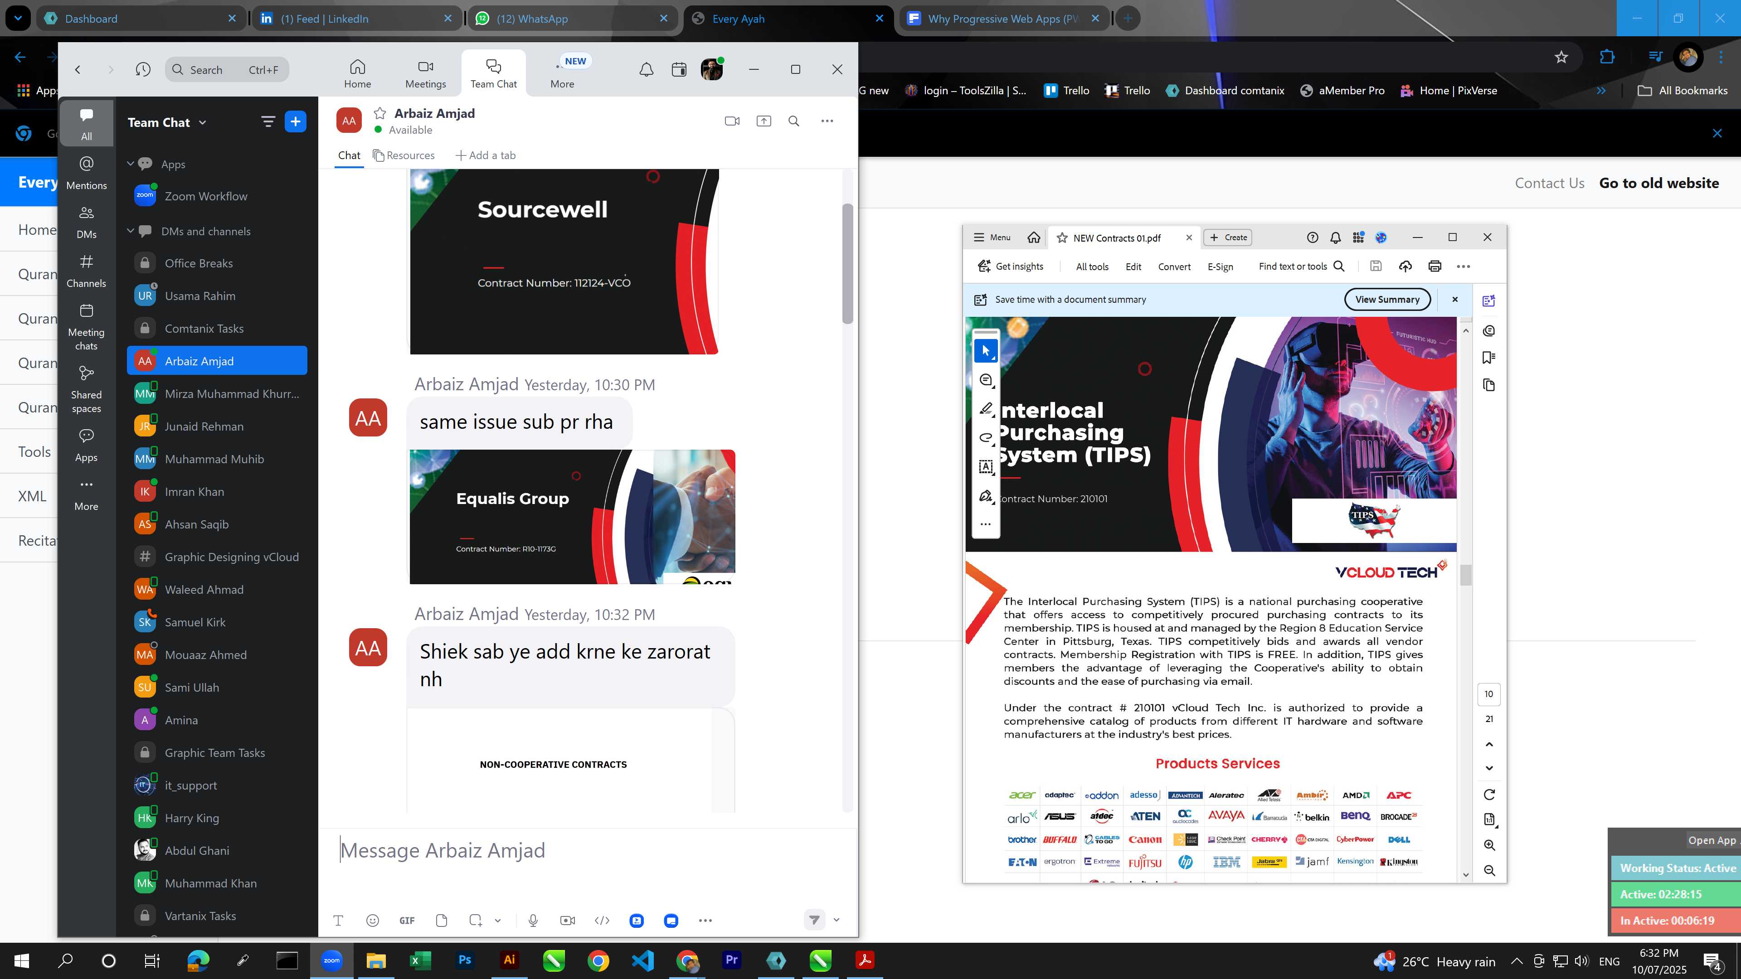Open the Graphic Designing vCloud channel
Image resolution: width=1741 pixels, height=979 pixels.
tap(217, 557)
